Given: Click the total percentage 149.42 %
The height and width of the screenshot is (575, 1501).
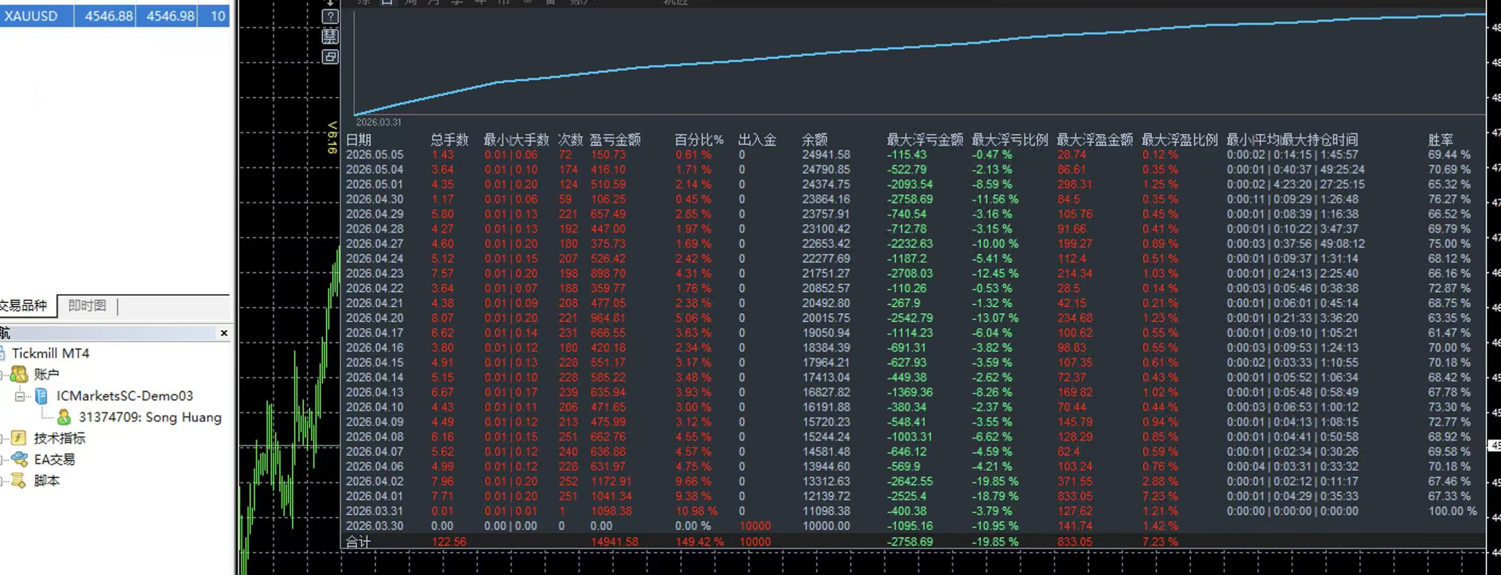Looking at the screenshot, I should pos(699,542).
